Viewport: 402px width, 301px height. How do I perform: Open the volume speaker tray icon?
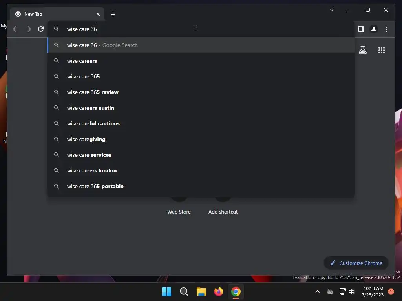pos(352,292)
